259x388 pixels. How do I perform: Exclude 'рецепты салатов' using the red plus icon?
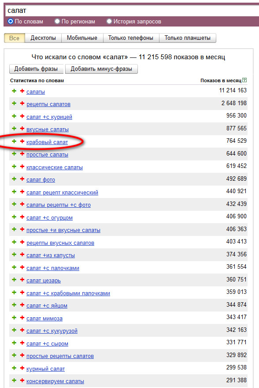pyautogui.click(x=22, y=103)
